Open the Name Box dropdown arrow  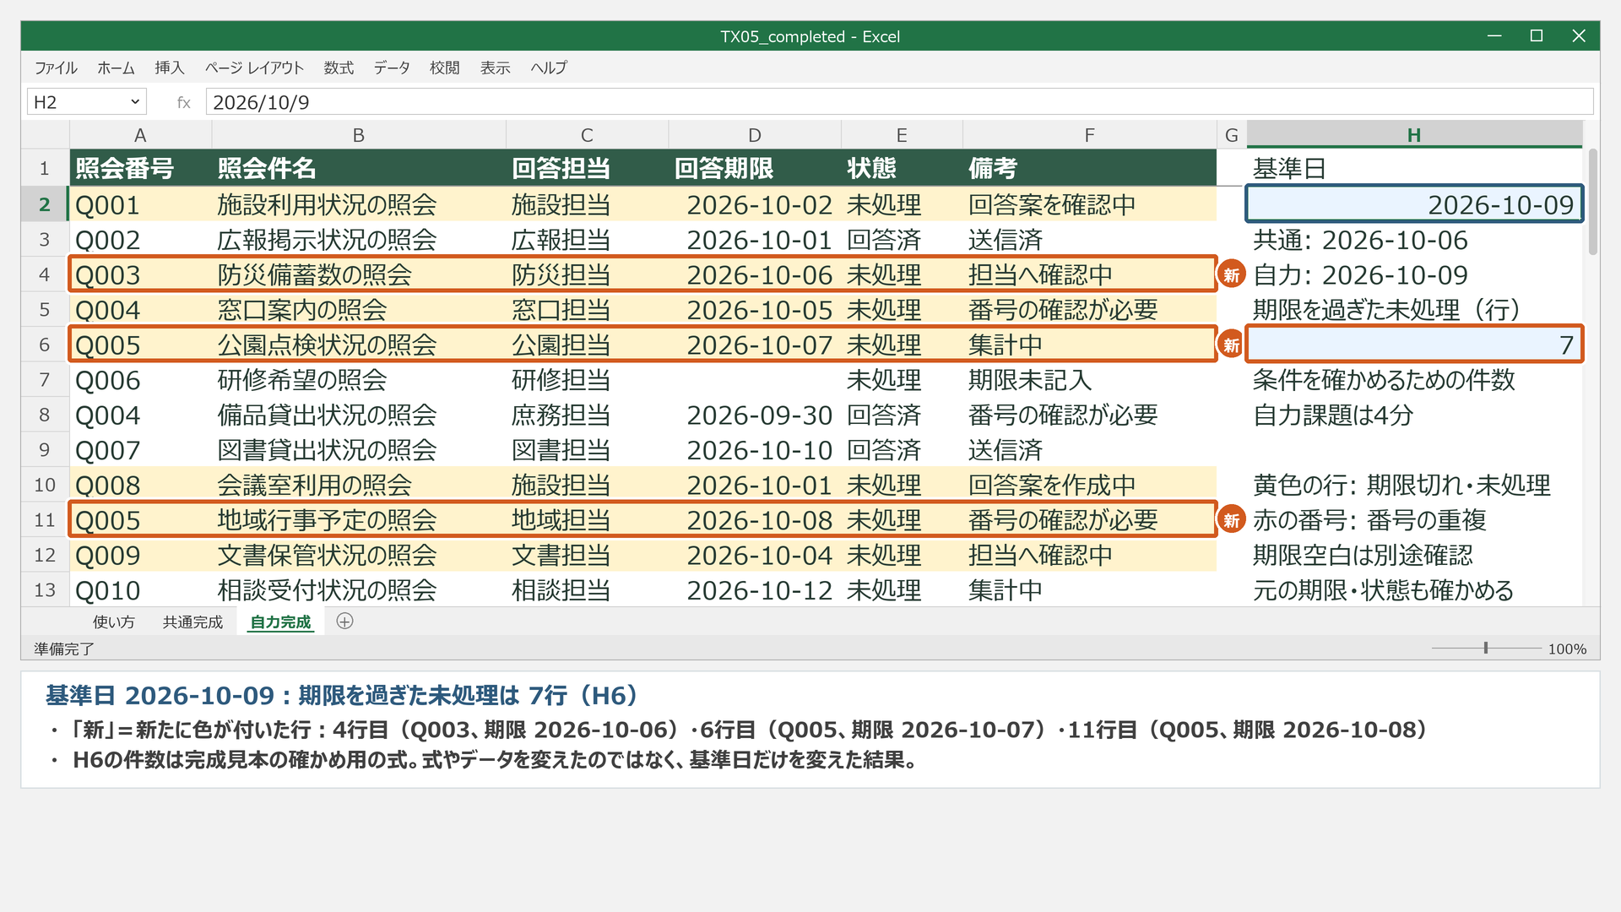coord(135,102)
